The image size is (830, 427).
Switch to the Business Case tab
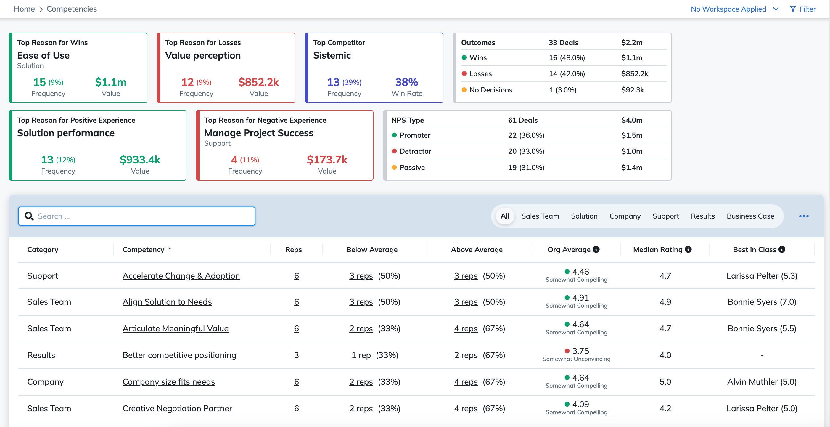(x=750, y=216)
